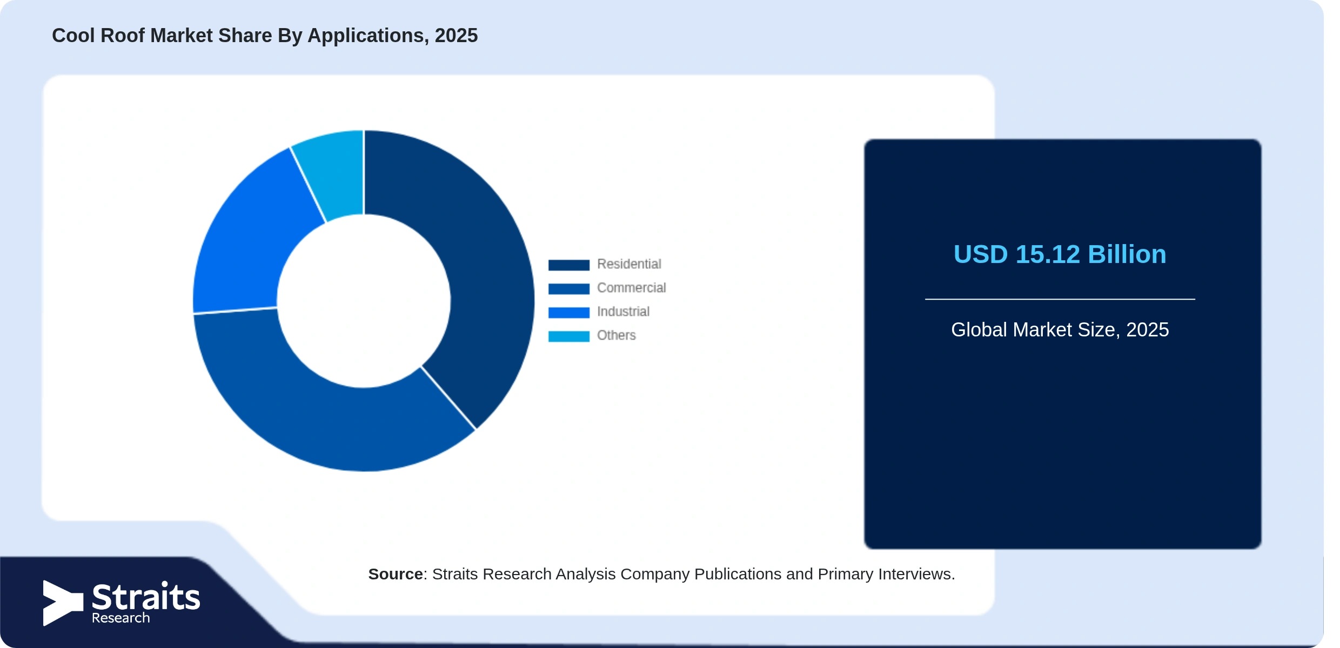Click the Industrial legend color swatch
Image resolution: width=1340 pixels, height=648 pixels.
coord(568,312)
